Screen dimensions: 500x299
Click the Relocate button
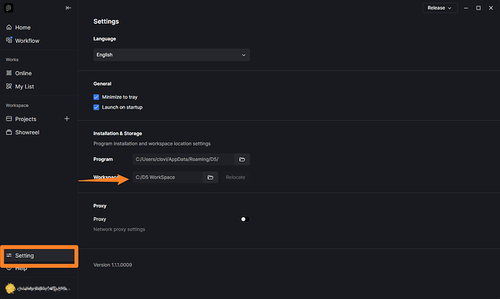(236, 177)
